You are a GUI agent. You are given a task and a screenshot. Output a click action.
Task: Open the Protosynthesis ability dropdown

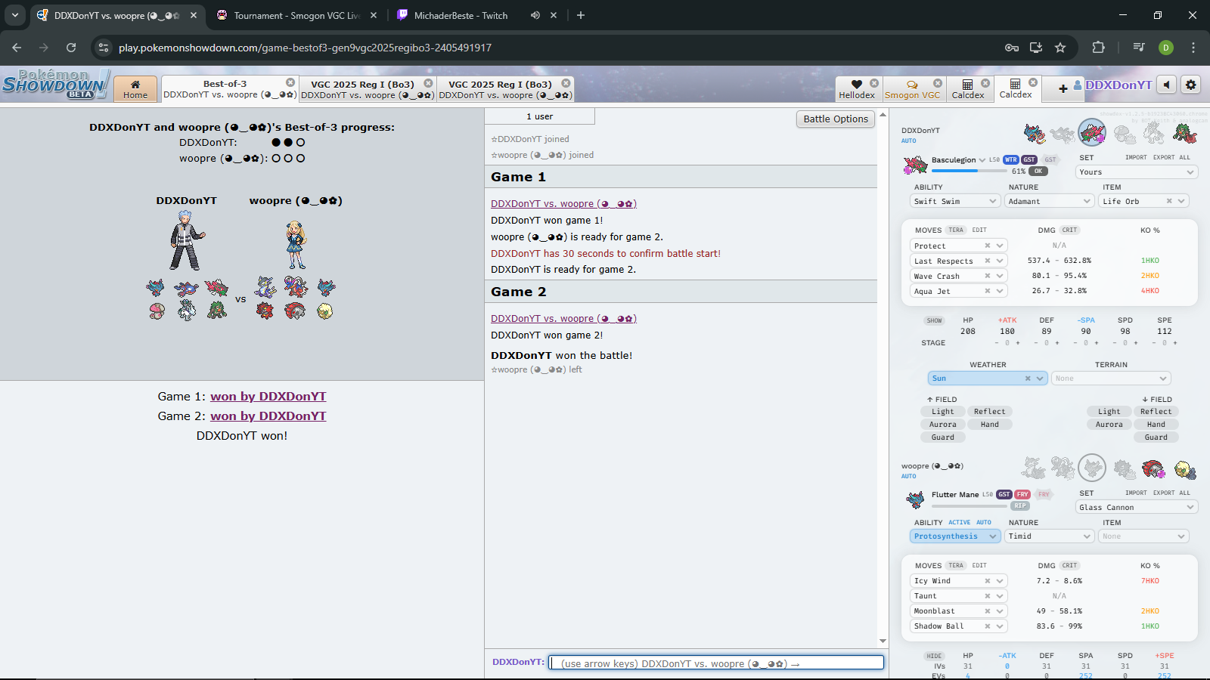(956, 536)
